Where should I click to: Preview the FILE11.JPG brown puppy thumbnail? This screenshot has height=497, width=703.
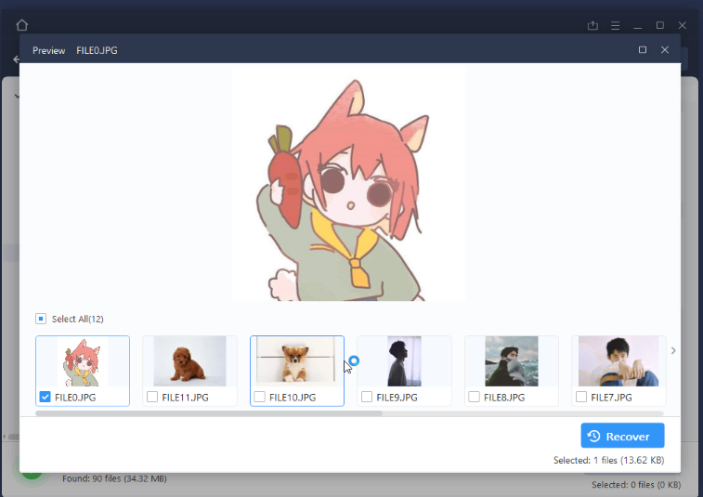189,361
